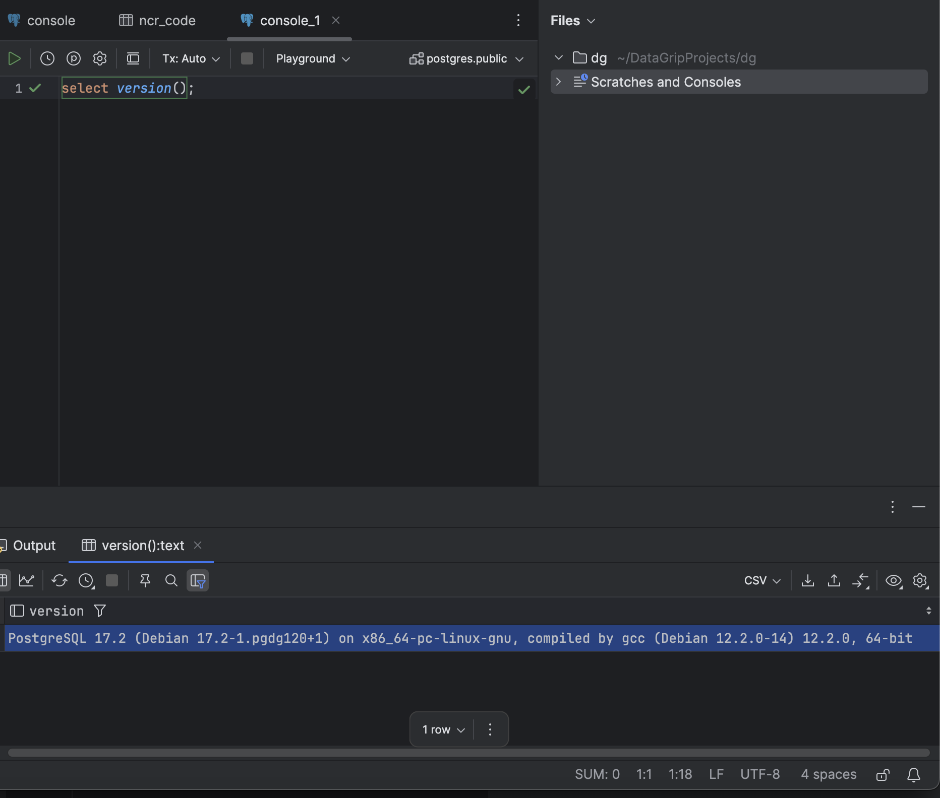Toggle the filter rows panel

tap(198, 580)
